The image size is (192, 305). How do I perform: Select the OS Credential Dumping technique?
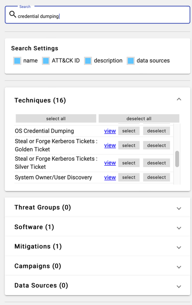click(x=129, y=131)
